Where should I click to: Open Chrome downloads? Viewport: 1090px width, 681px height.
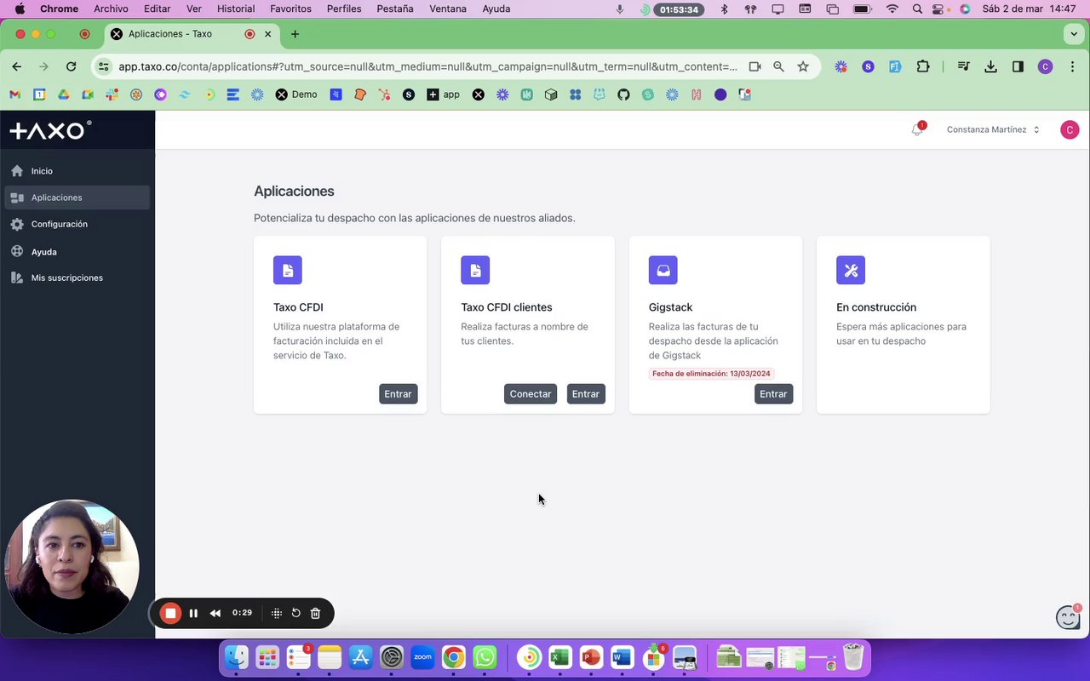coord(990,66)
